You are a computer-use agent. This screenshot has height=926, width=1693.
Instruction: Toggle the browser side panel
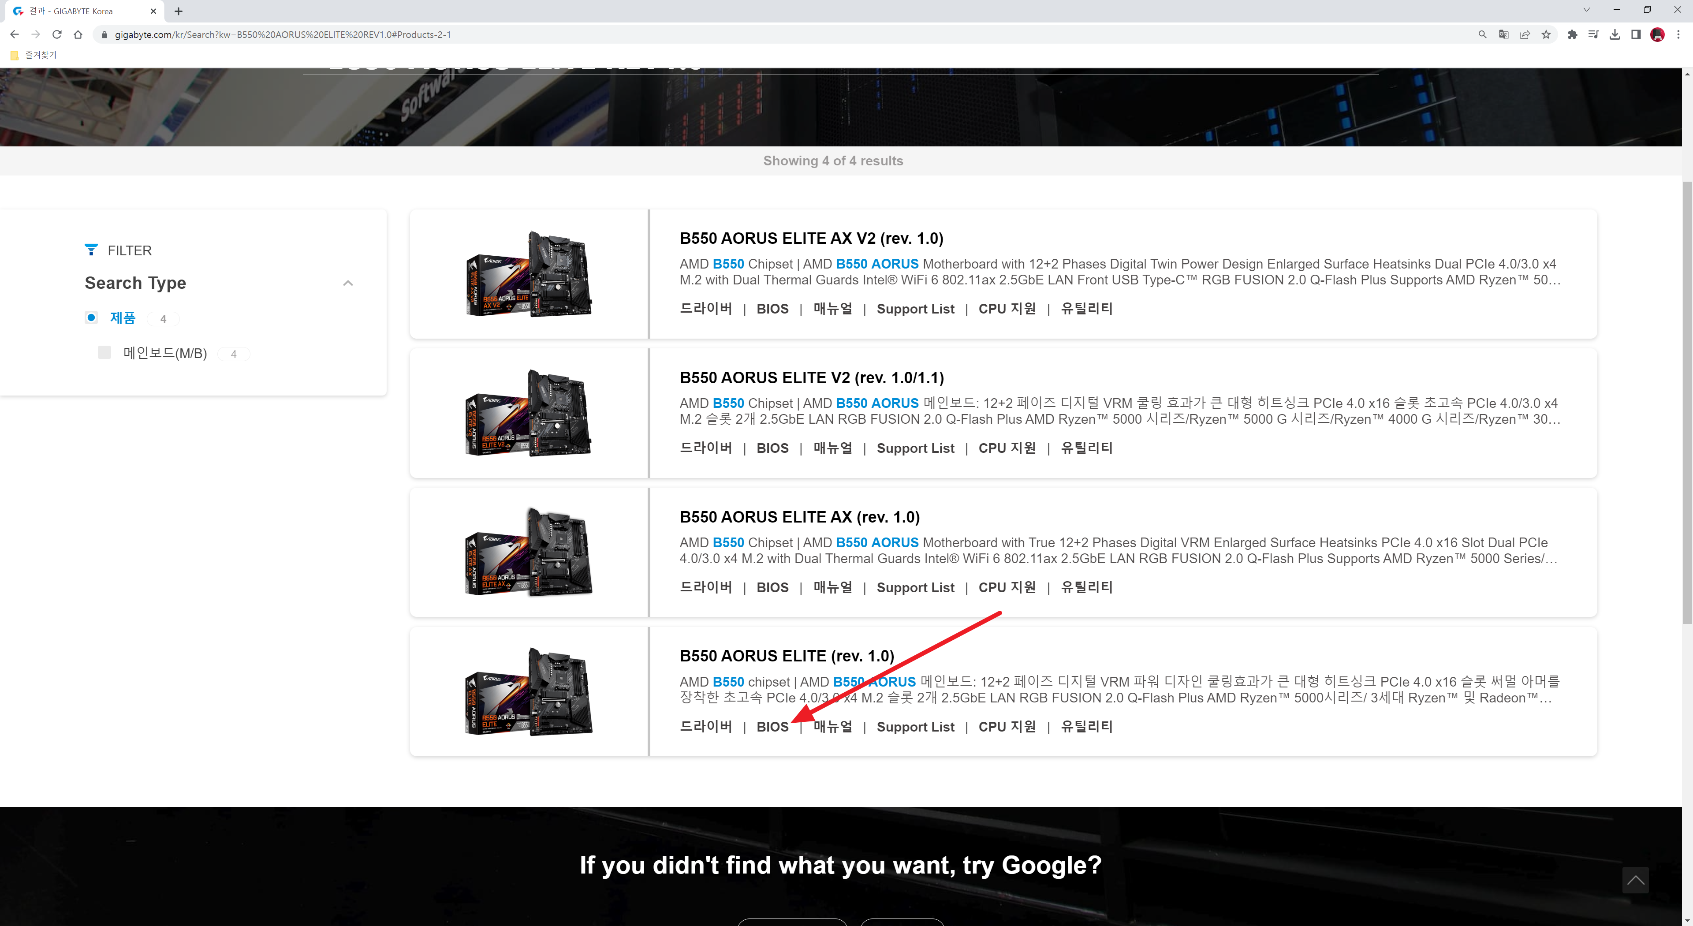pos(1636,35)
